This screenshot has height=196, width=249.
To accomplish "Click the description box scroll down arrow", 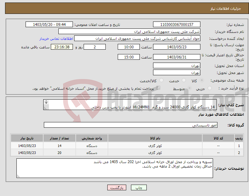I will pyautogui.click(x=46, y=103).
